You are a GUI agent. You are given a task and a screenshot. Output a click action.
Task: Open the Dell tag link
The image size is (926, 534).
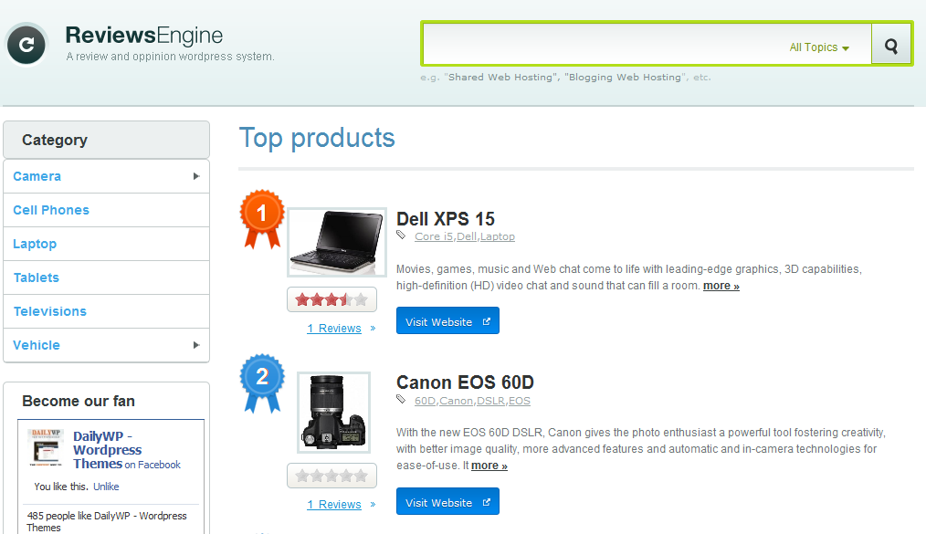pyautogui.click(x=467, y=236)
